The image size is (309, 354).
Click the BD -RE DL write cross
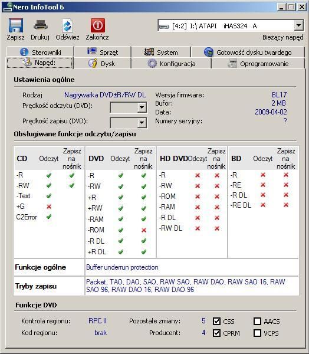coord(286,205)
